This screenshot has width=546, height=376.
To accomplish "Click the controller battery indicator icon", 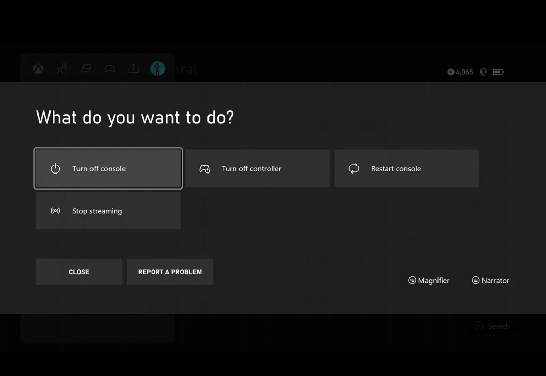I will pyautogui.click(x=499, y=72).
